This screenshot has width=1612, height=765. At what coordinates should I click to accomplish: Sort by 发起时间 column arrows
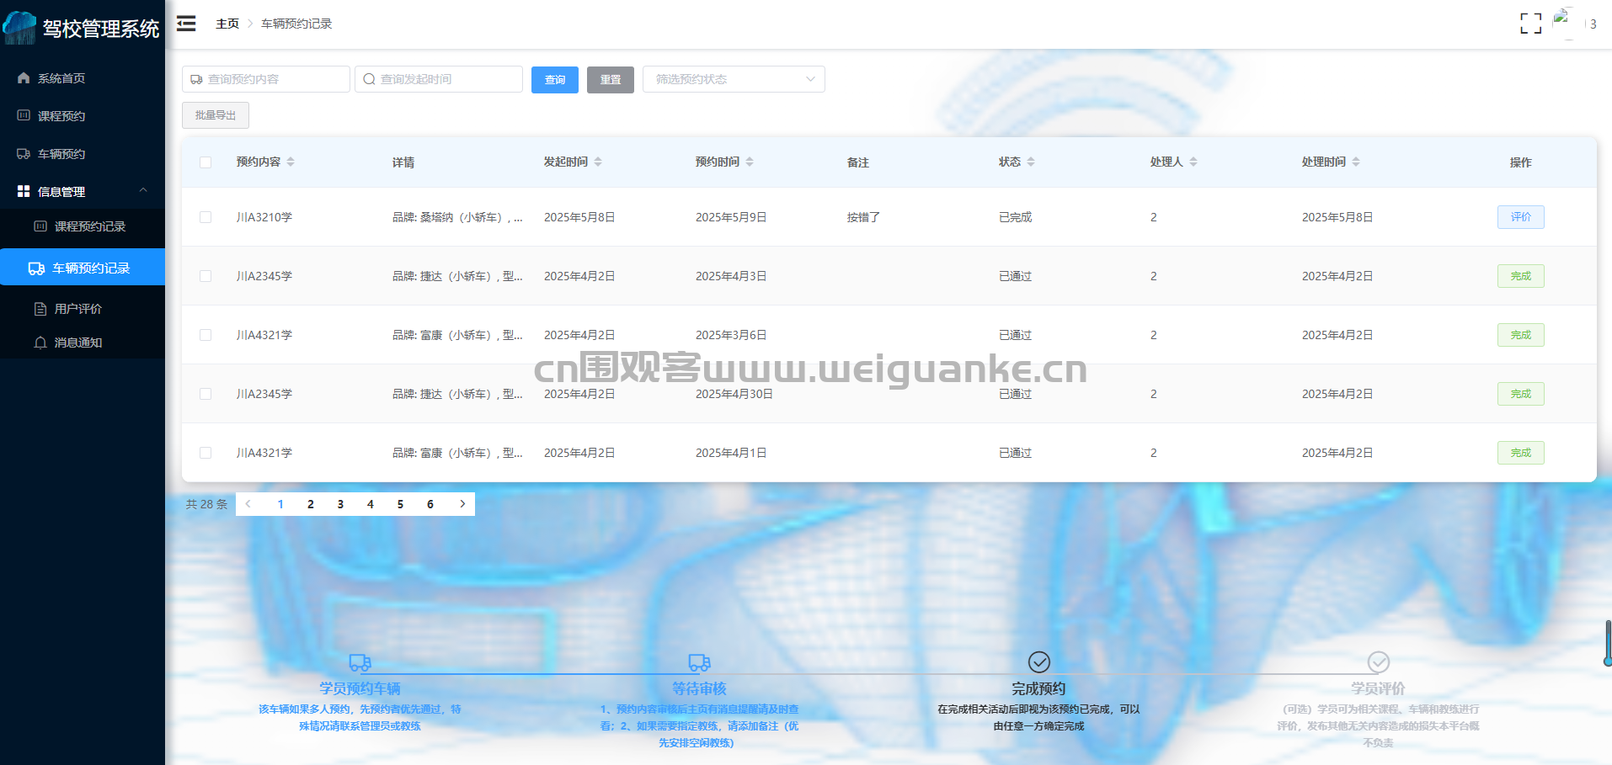pos(598,162)
